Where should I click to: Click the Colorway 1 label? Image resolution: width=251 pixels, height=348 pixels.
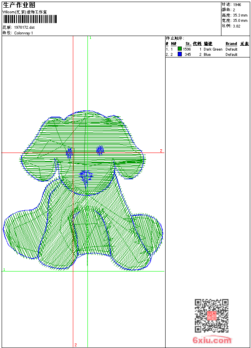point(23,33)
